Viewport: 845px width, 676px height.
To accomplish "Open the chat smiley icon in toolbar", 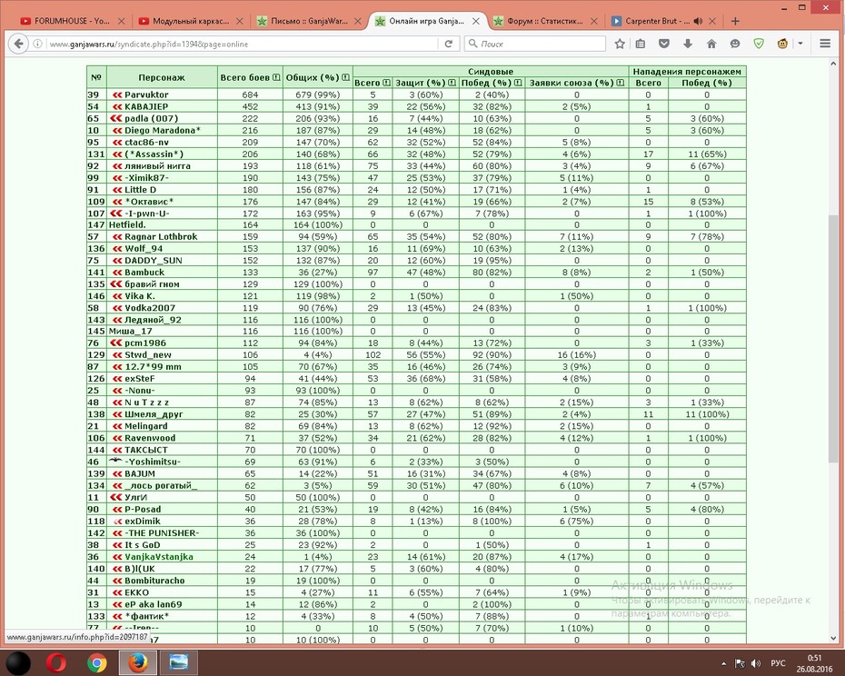I will pos(735,44).
